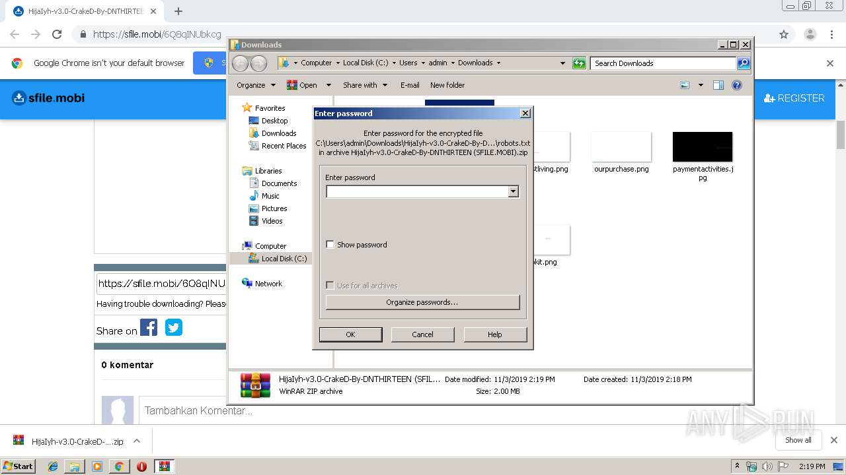Click Computer in the address breadcrumb
The height and width of the screenshot is (475, 846).
tap(316, 63)
